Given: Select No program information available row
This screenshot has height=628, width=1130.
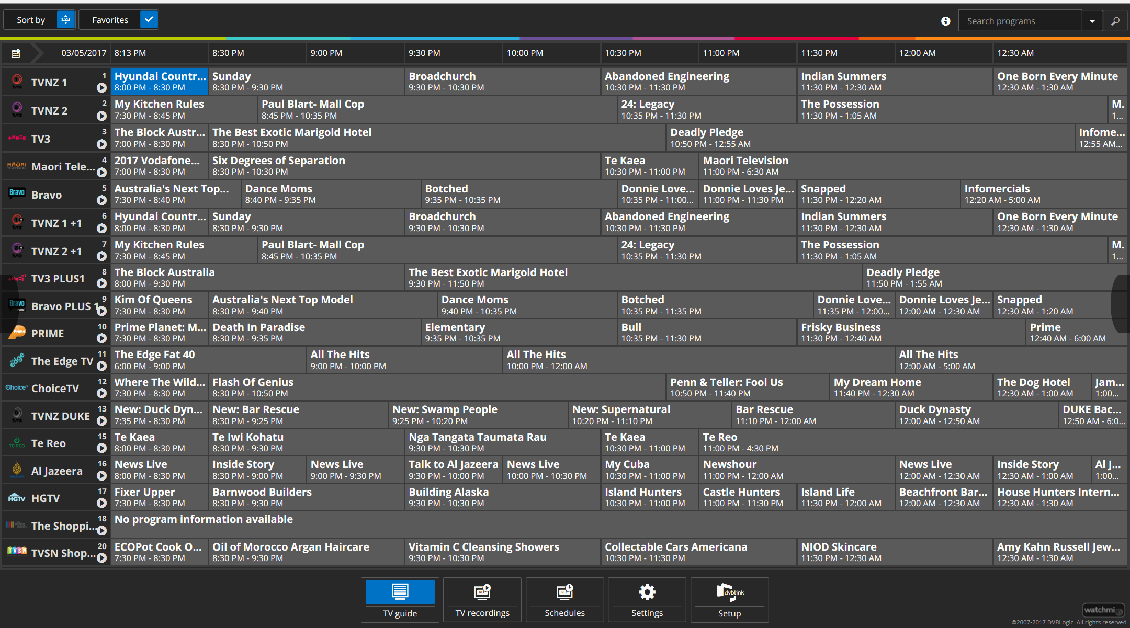Looking at the screenshot, I should click(x=618, y=525).
